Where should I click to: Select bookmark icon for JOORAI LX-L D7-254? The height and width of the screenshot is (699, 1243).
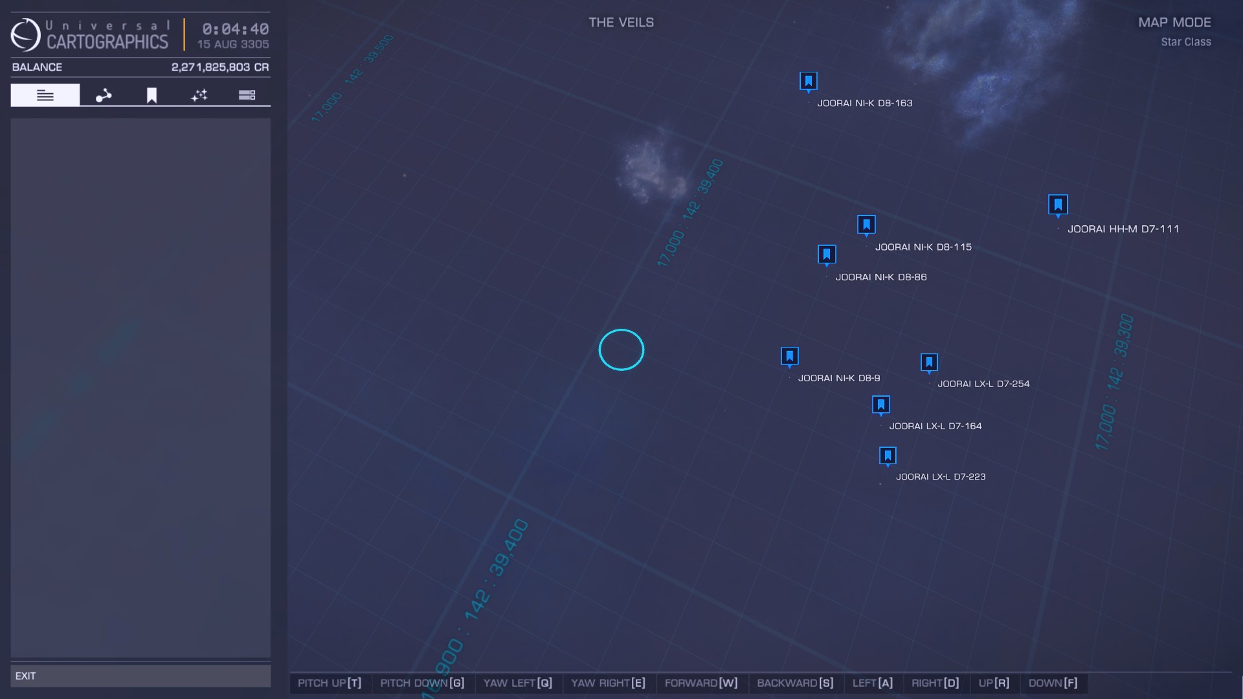(929, 362)
